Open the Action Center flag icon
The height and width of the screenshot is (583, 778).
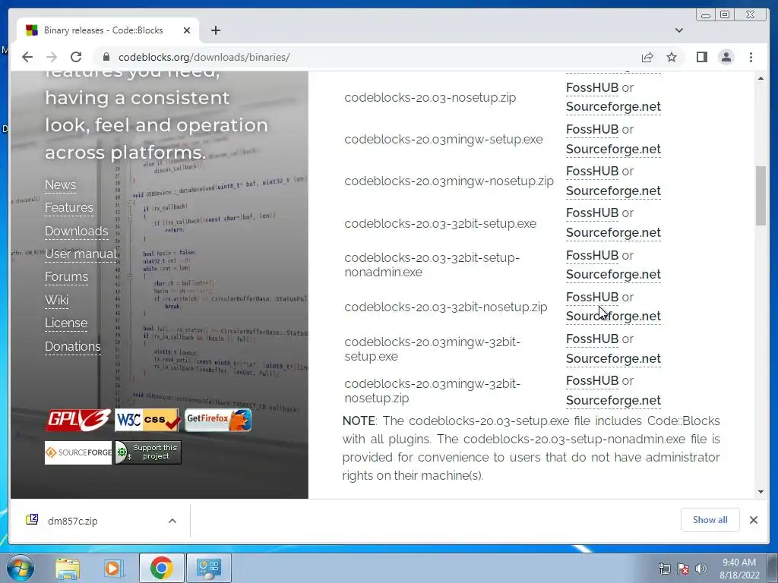pyautogui.click(x=683, y=569)
